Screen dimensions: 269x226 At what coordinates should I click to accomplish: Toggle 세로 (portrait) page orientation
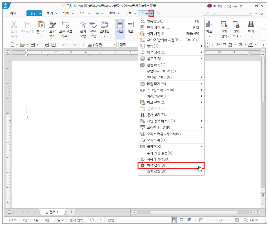click(x=120, y=28)
